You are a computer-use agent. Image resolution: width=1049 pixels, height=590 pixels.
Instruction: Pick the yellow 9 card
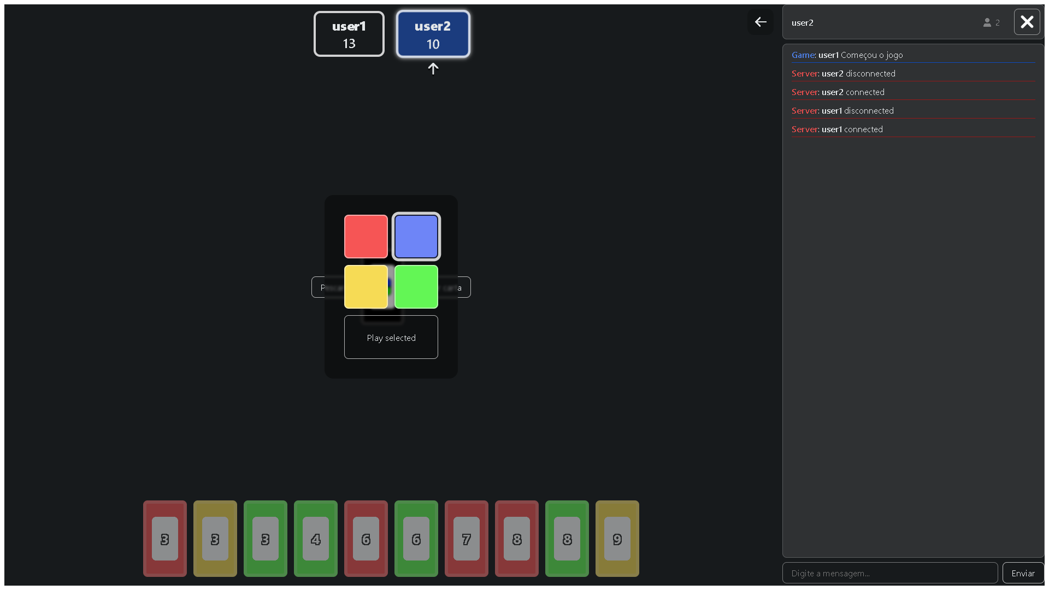coord(617,539)
